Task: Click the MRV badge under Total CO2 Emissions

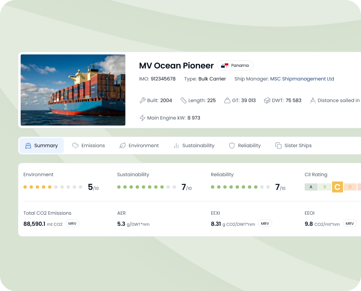Action: click(x=72, y=224)
